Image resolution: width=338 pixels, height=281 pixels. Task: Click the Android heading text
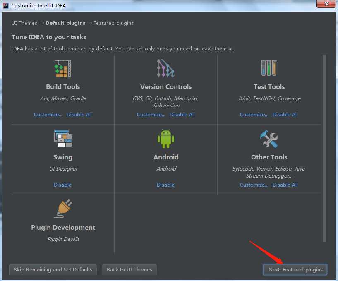[x=166, y=157]
